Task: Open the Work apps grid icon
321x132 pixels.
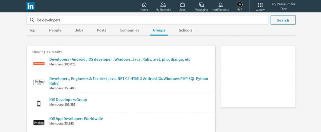Action: pyautogui.click(x=260, y=5)
